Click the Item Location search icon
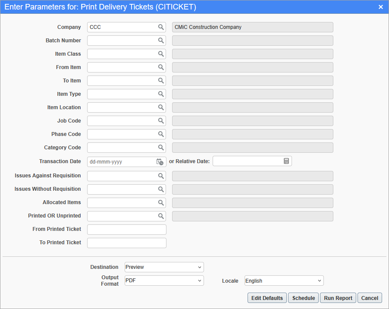The height and width of the screenshot is (309, 389). click(161, 107)
